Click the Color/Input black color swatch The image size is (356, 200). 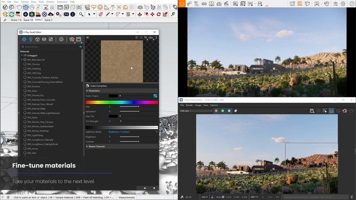(x=113, y=96)
